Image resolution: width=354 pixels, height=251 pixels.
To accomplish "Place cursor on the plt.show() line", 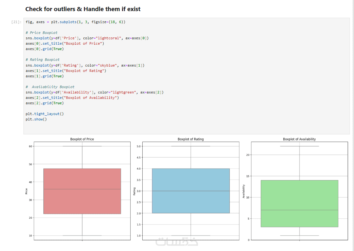I will pos(36,119).
